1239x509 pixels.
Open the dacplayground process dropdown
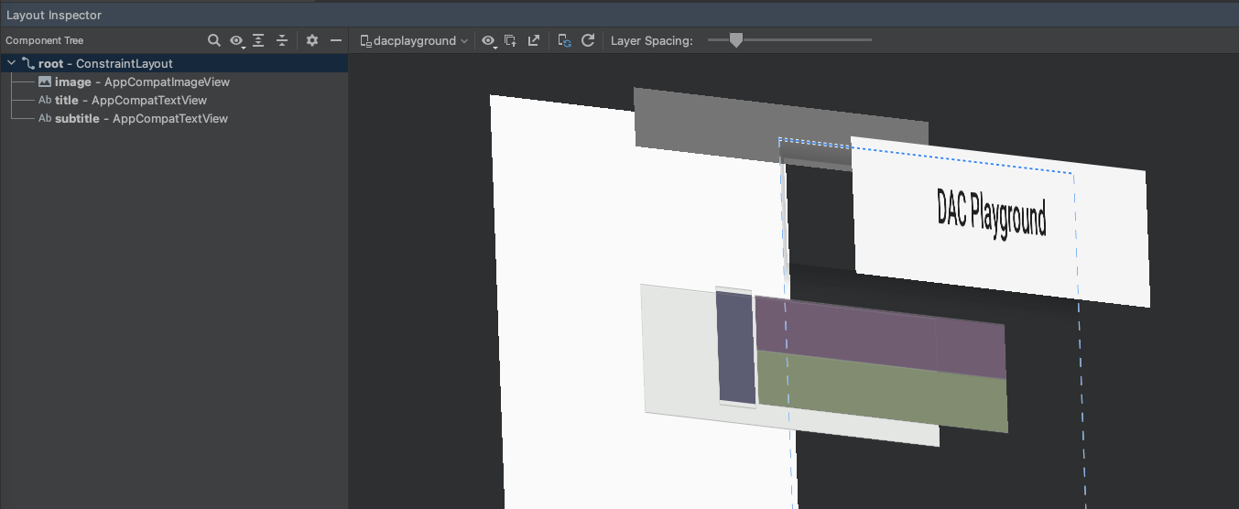click(415, 40)
